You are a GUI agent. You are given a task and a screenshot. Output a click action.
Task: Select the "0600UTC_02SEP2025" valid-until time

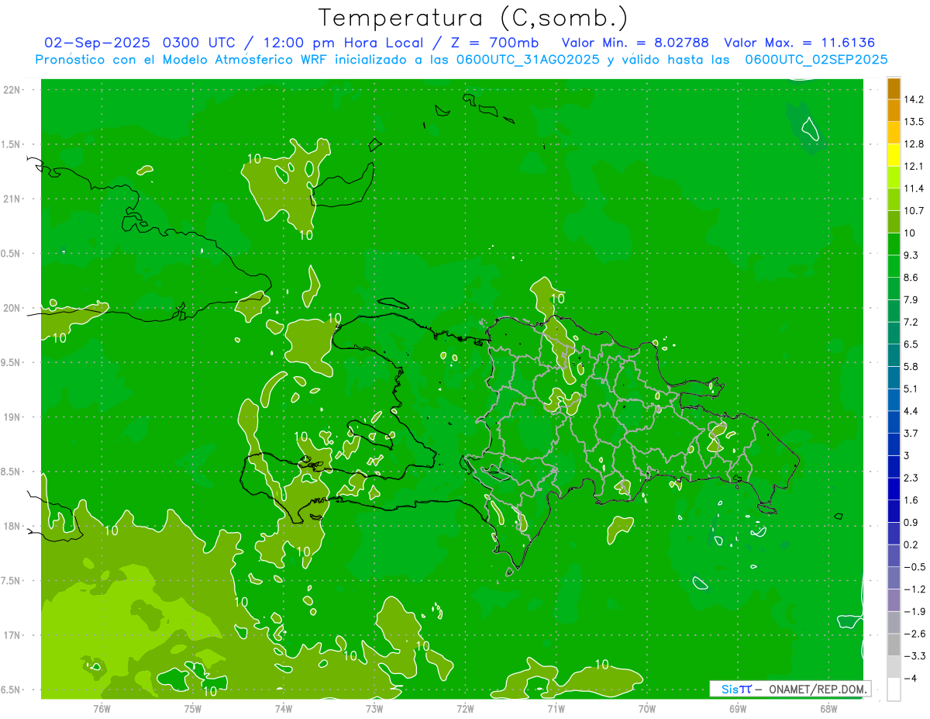point(816,60)
